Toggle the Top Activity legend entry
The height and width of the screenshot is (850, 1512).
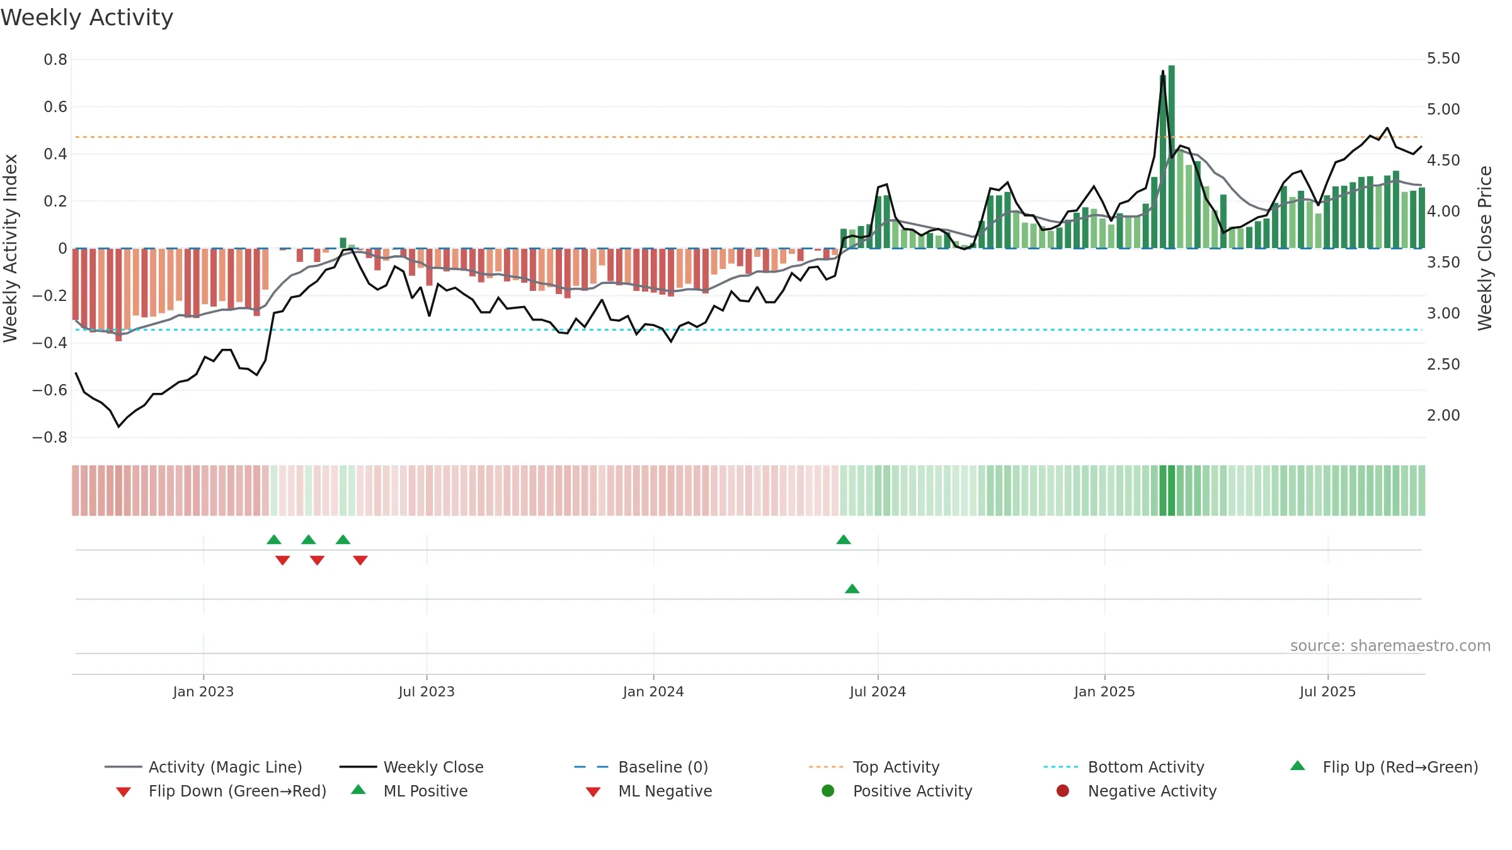click(x=874, y=767)
